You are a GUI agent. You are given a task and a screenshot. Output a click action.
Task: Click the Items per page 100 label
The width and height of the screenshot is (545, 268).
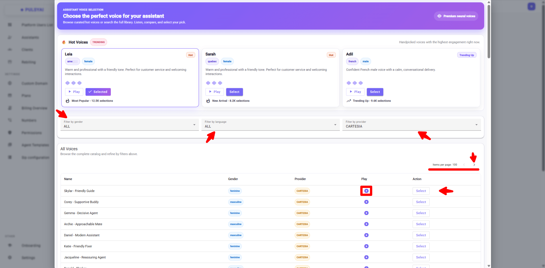[445, 165]
